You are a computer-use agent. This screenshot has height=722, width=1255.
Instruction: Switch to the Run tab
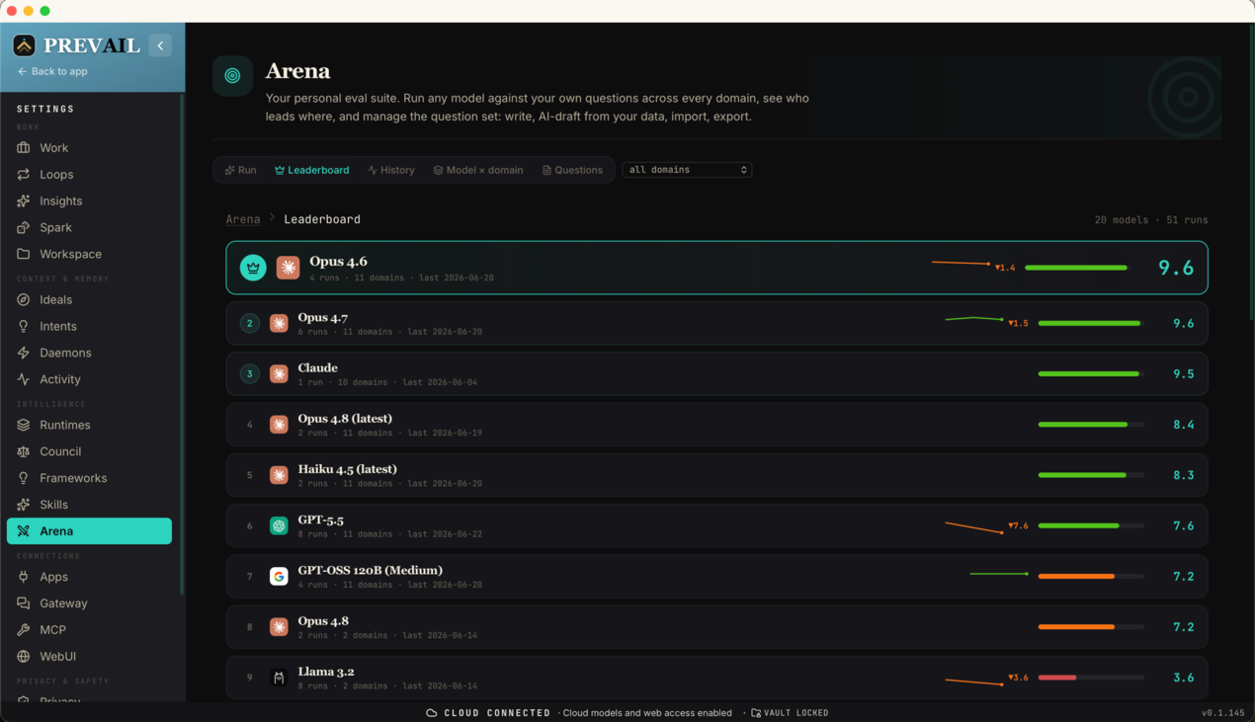point(240,170)
